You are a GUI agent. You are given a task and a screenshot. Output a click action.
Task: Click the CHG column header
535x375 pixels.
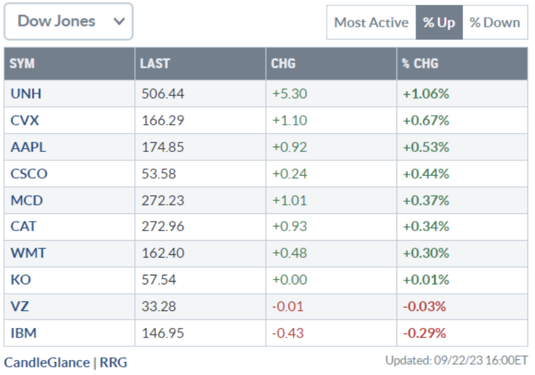point(283,64)
